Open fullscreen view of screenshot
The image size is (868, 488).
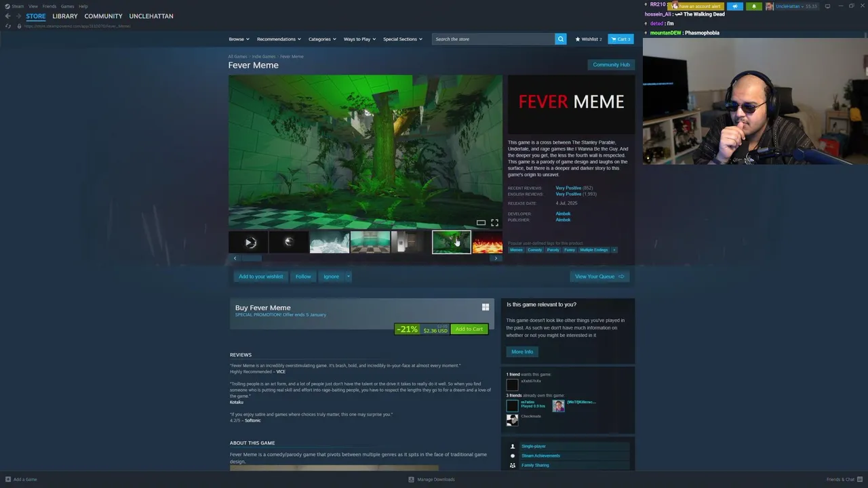tap(494, 222)
